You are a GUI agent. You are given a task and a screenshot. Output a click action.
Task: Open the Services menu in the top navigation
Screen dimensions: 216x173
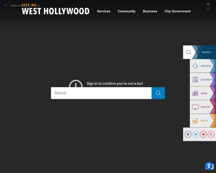click(104, 11)
